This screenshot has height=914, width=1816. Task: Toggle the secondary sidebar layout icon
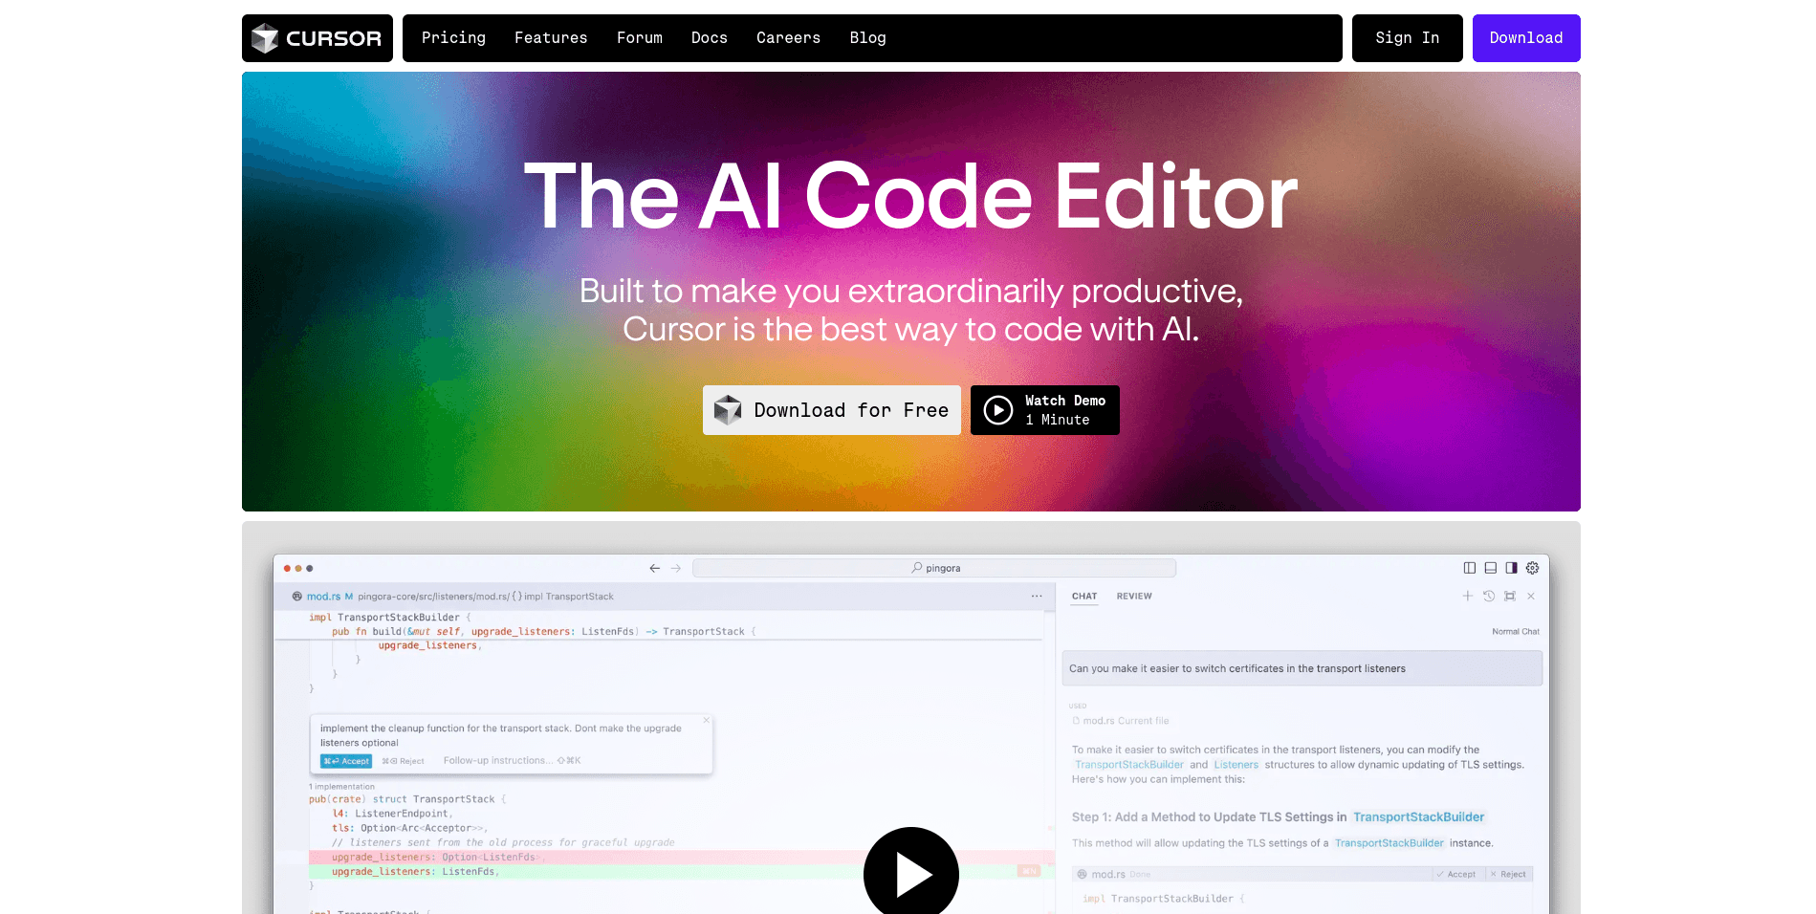click(x=1512, y=568)
